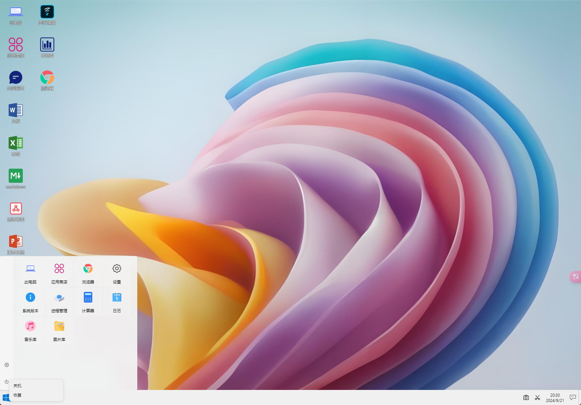The image size is (581, 405).
Task: Select 恢复 in the power menu
Action: click(36, 395)
